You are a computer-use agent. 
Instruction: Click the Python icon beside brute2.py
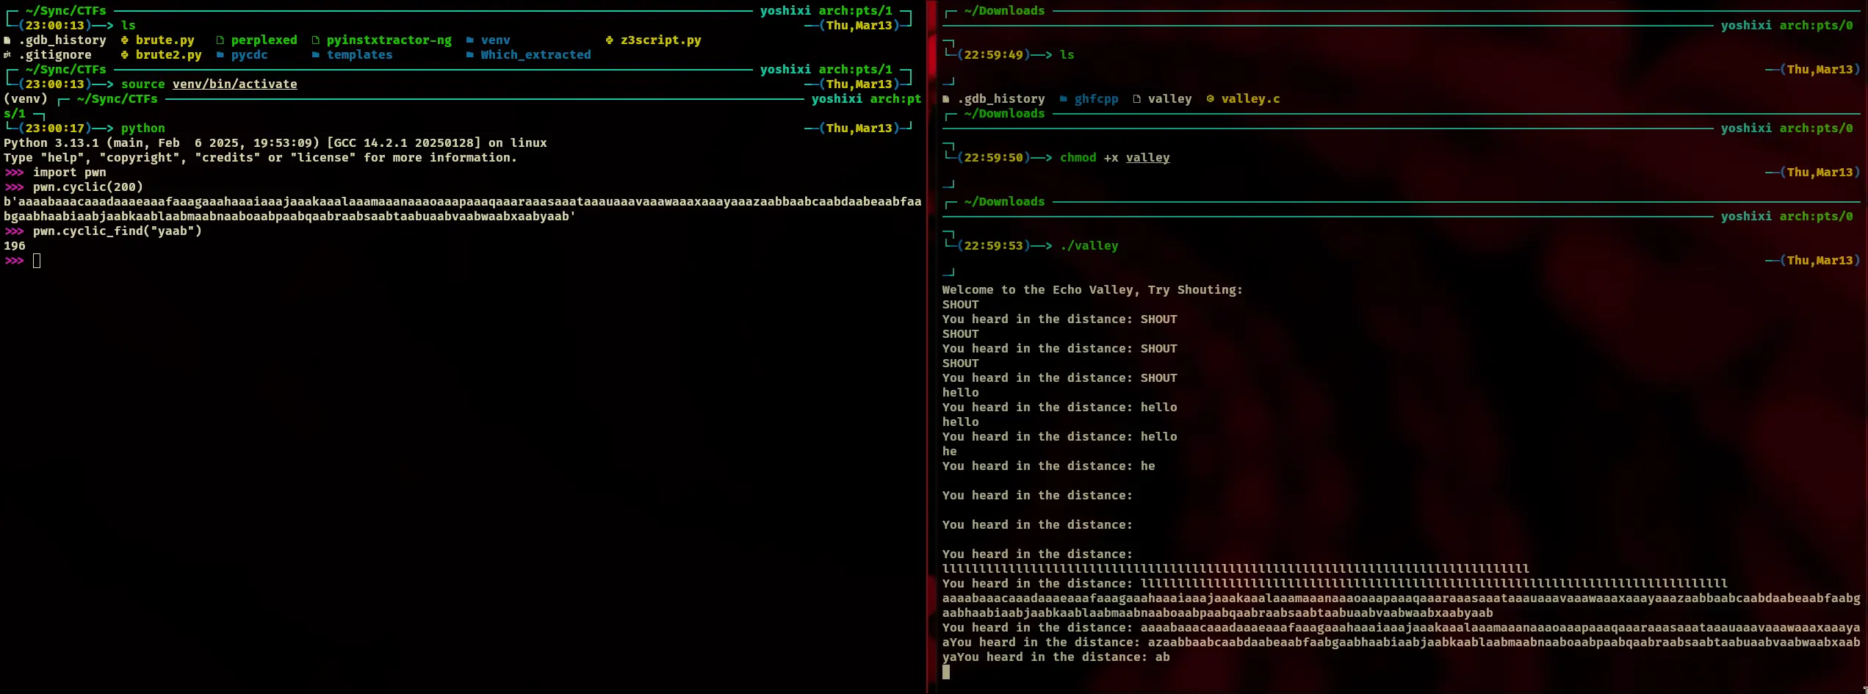pyautogui.click(x=125, y=55)
